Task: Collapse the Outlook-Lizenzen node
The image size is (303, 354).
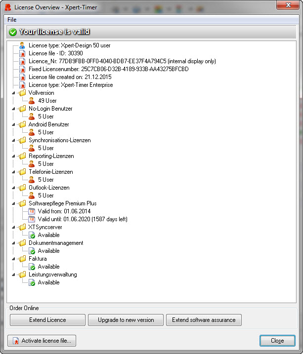Action: tap(13, 188)
